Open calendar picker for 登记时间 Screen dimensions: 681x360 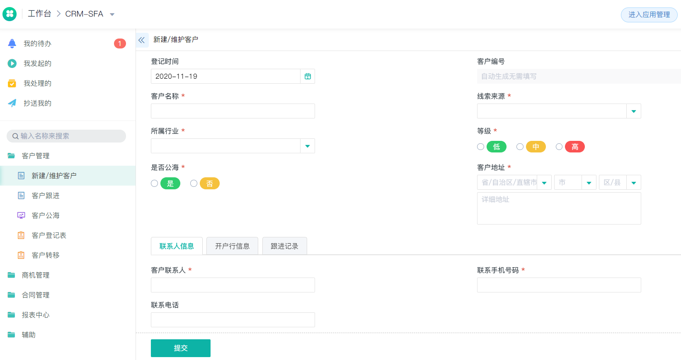click(308, 76)
